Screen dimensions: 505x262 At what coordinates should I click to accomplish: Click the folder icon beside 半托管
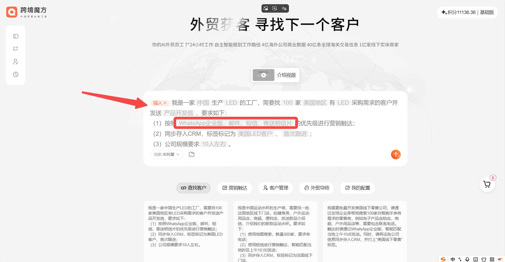pyautogui.click(x=191, y=154)
